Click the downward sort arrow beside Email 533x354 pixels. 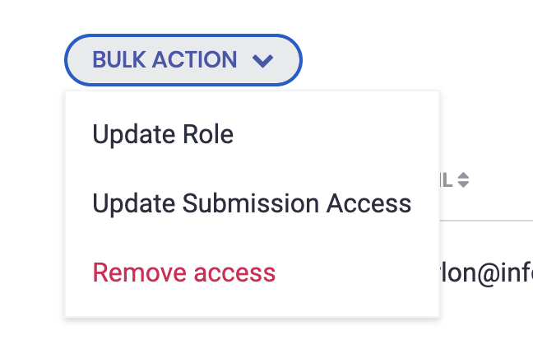pos(463,184)
